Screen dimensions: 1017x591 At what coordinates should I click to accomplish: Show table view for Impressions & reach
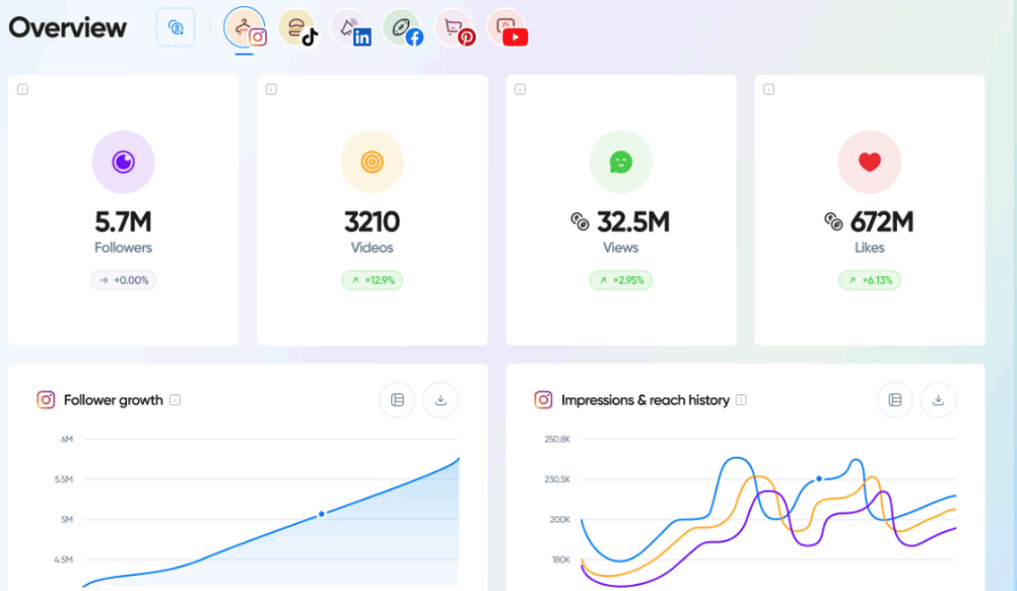tap(894, 400)
